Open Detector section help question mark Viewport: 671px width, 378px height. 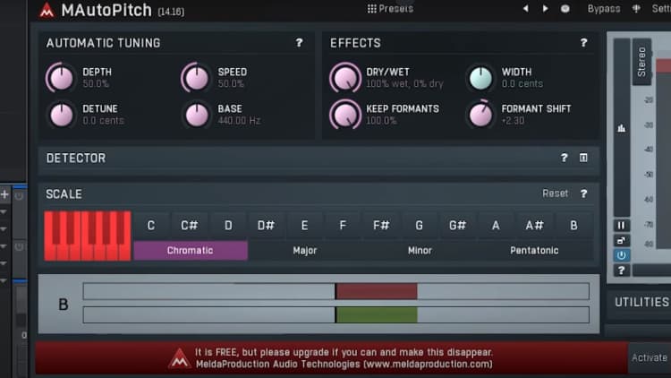point(564,159)
